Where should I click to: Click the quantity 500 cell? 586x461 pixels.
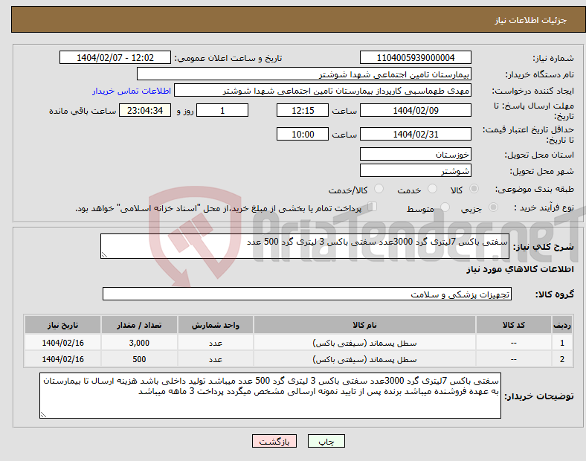[139, 359]
